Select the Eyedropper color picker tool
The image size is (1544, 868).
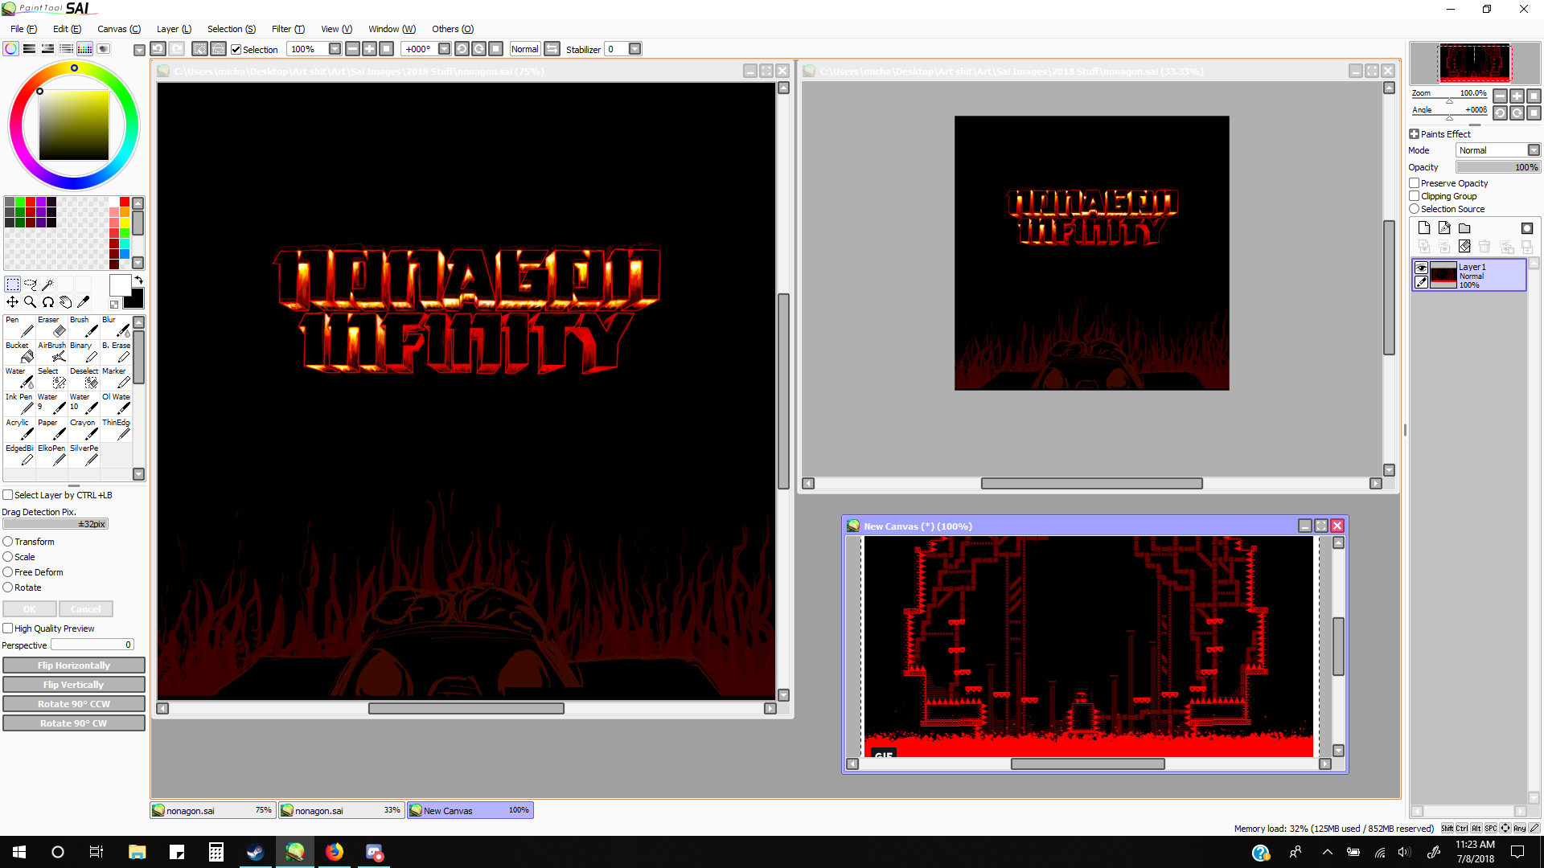[84, 302]
